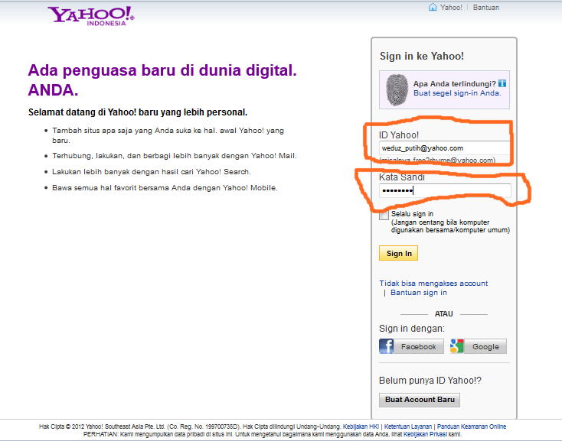Open Buat segel sign-in Anda link

point(457,93)
